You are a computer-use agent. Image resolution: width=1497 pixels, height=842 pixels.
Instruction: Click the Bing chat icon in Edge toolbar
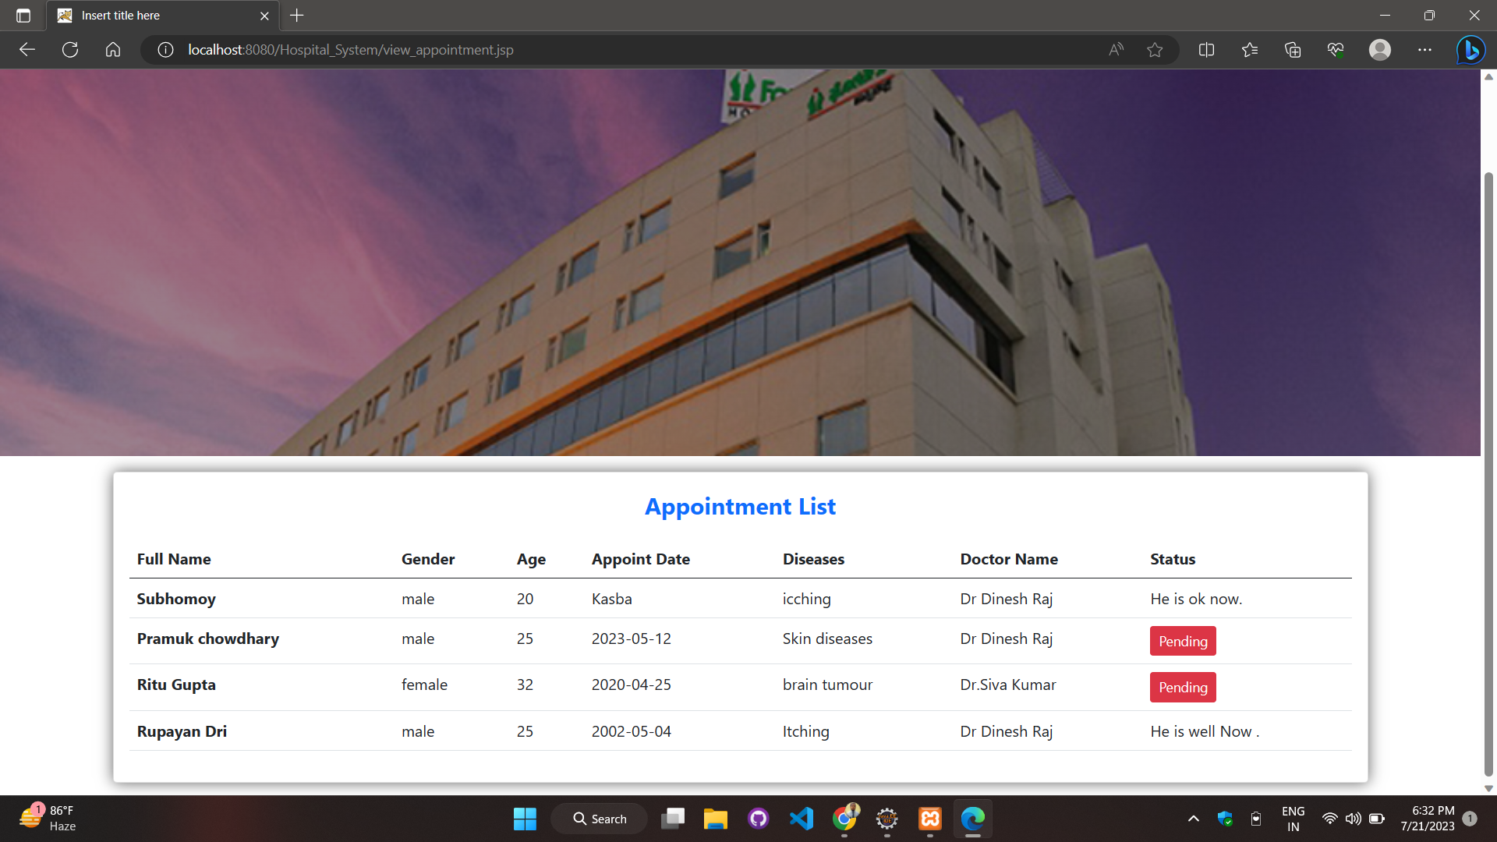click(1470, 49)
